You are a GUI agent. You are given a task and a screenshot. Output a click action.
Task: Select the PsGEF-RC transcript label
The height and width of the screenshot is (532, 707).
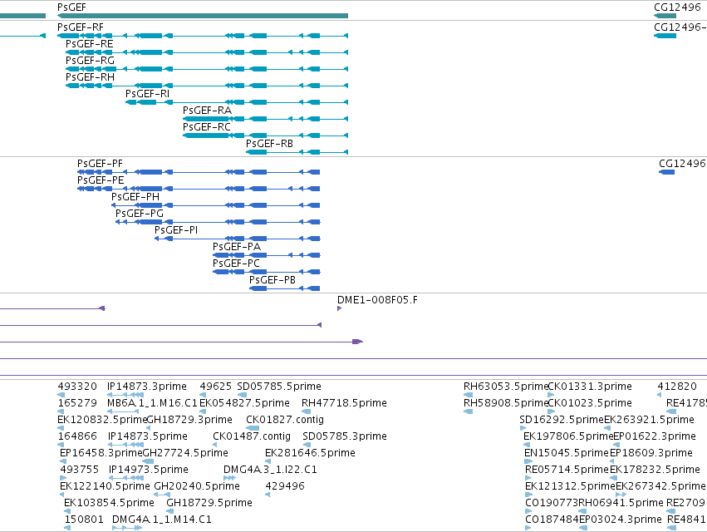(207, 127)
